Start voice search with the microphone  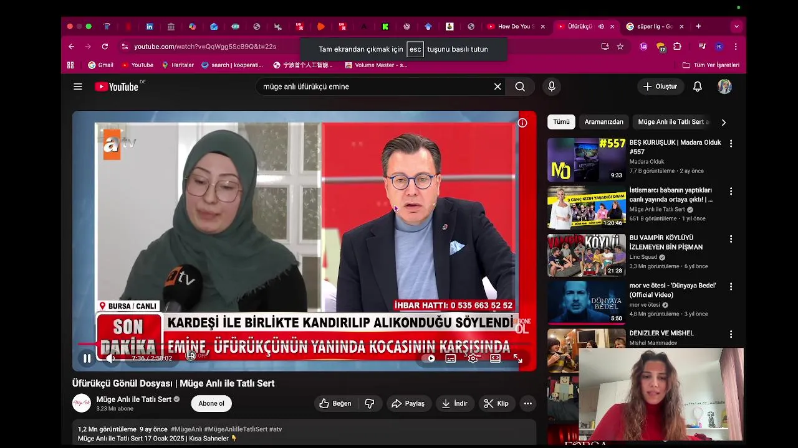click(x=552, y=86)
